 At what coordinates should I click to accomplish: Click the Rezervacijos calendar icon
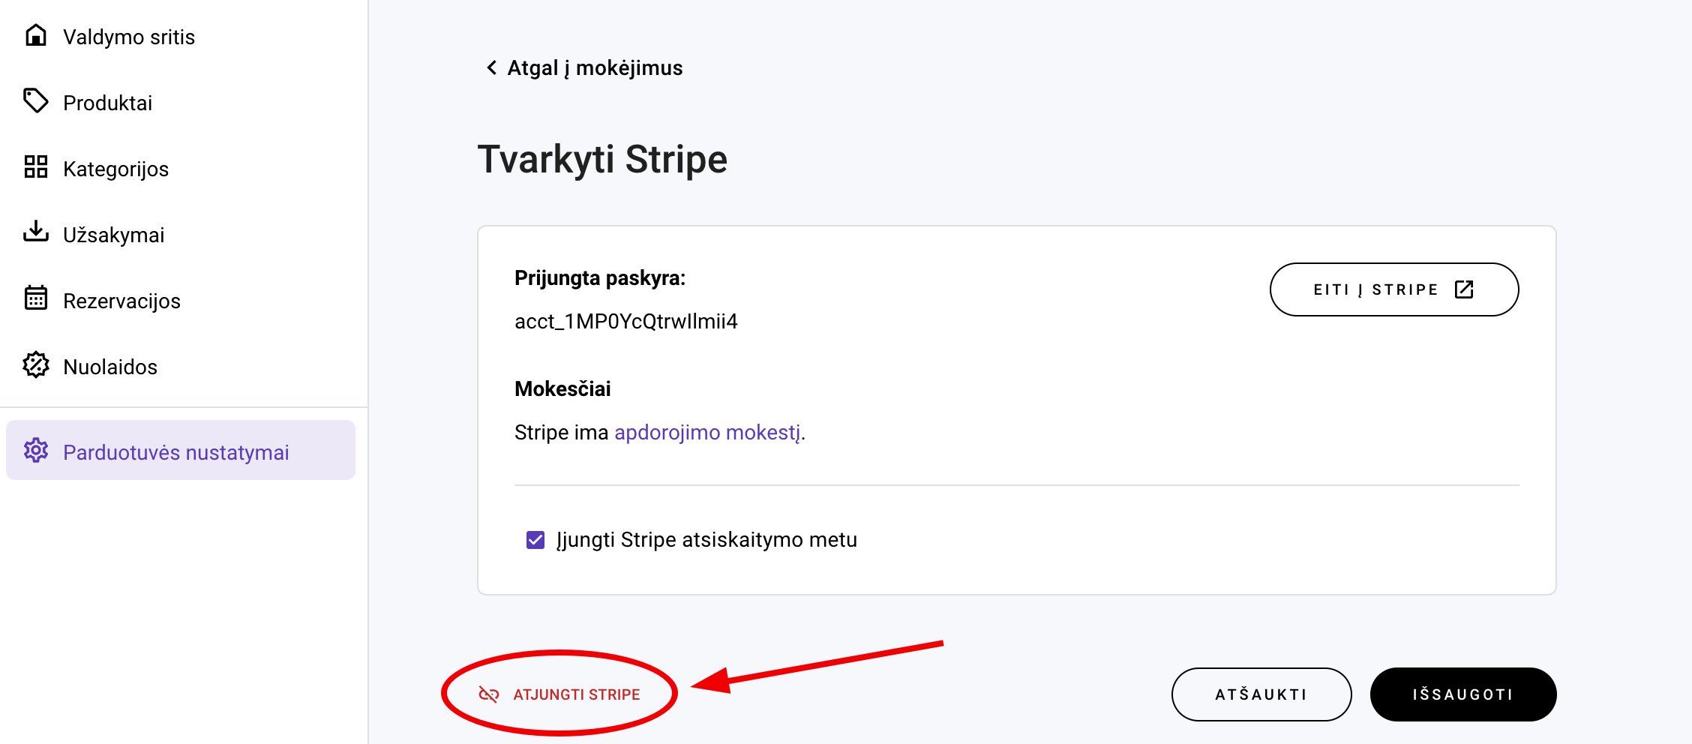click(x=36, y=298)
